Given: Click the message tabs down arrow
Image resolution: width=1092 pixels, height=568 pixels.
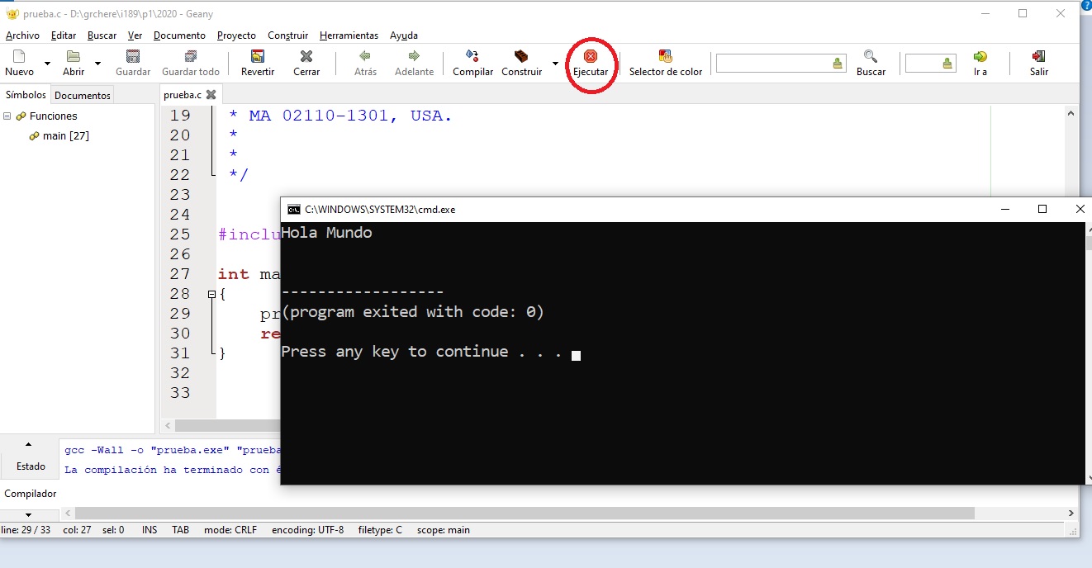Looking at the screenshot, I should [28, 515].
